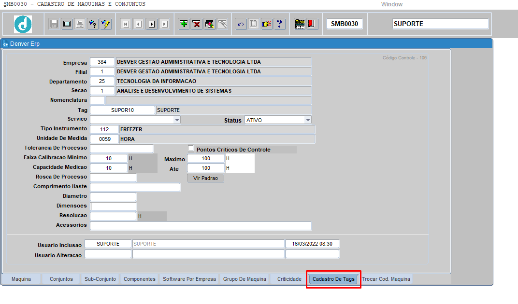Viewport: 518px width, 304px height.
Task: Click the screen print toolbar icon
Action: [x=67, y=24]
